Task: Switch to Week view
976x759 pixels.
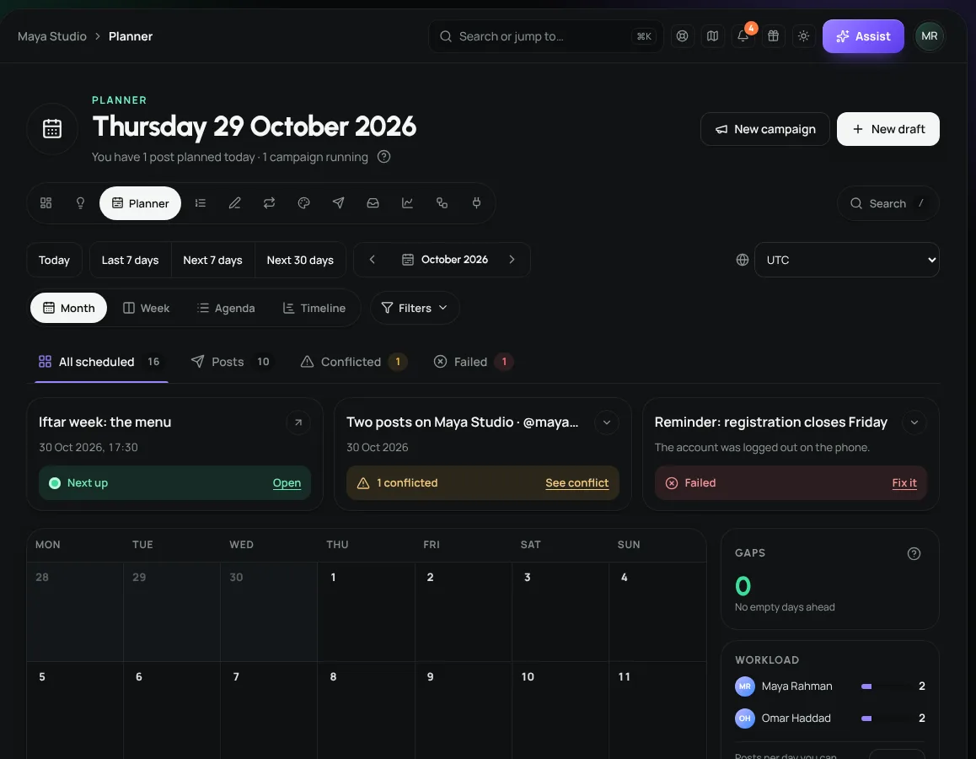Action: 147,308
